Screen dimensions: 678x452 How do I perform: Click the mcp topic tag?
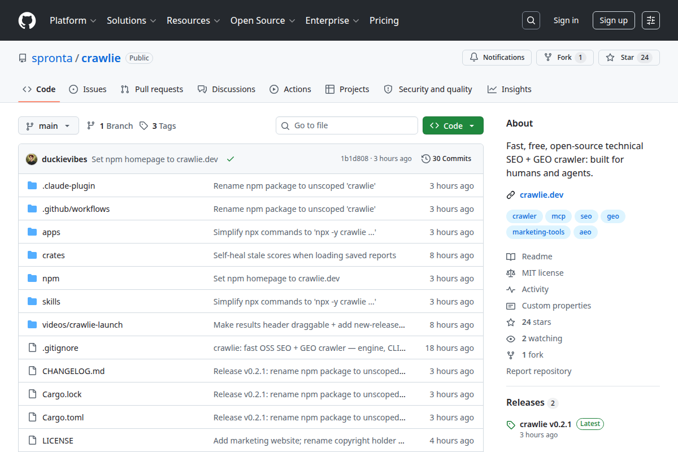(558, 216)
